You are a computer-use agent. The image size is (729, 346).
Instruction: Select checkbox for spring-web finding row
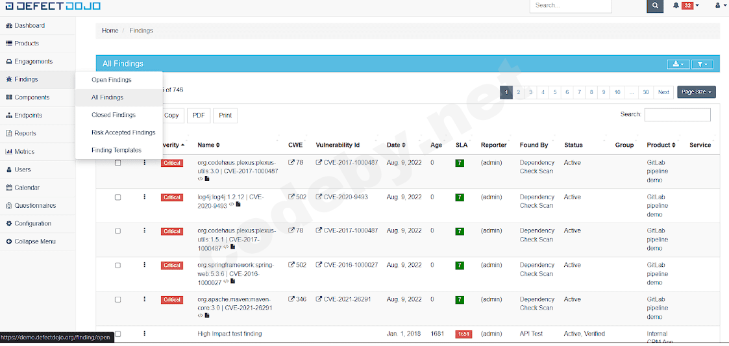[x=118, y=266]
